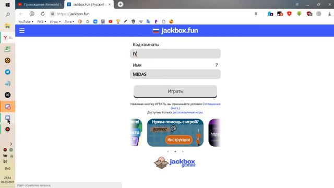
Task: Expand the Рй2 bookmarks folder
Action: click(x=42, y=21)
